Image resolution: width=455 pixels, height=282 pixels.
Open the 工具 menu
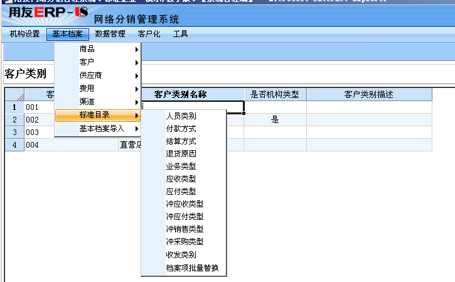[x=180, y=34]
